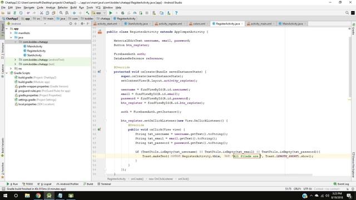Click the CRLF line separator status entry
356x200 pixels.
click(x=297, y=189)
